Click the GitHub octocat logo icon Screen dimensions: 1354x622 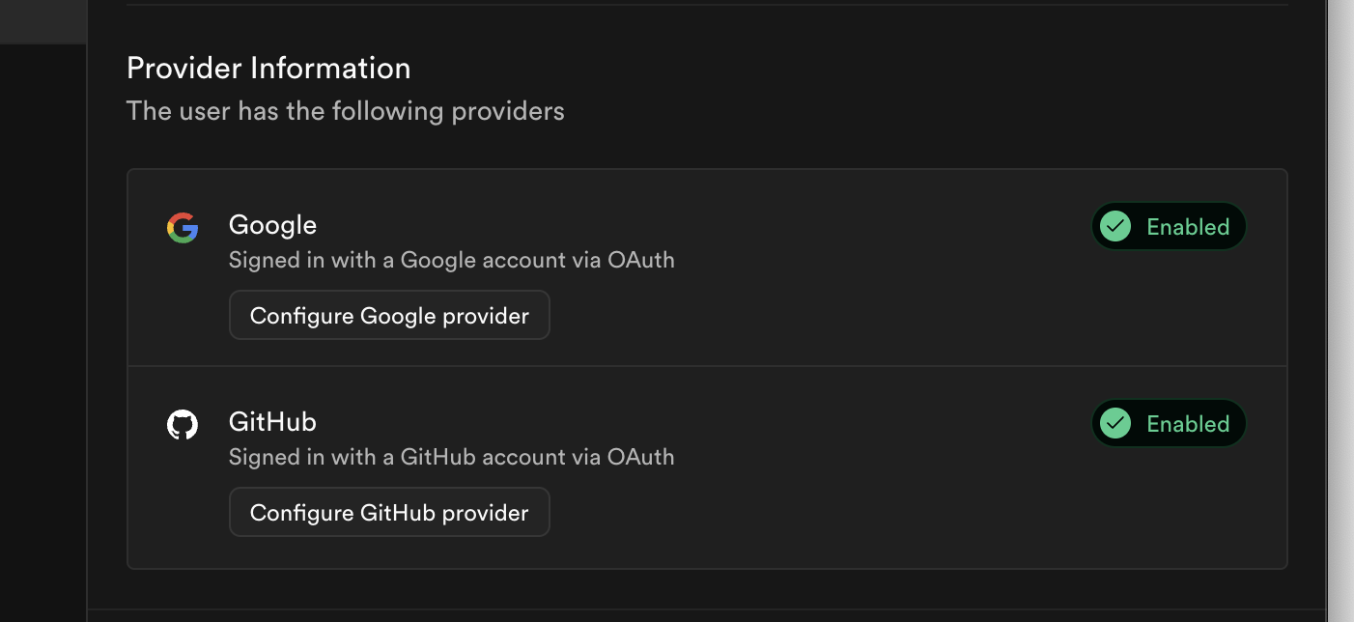tap(183, 425)
